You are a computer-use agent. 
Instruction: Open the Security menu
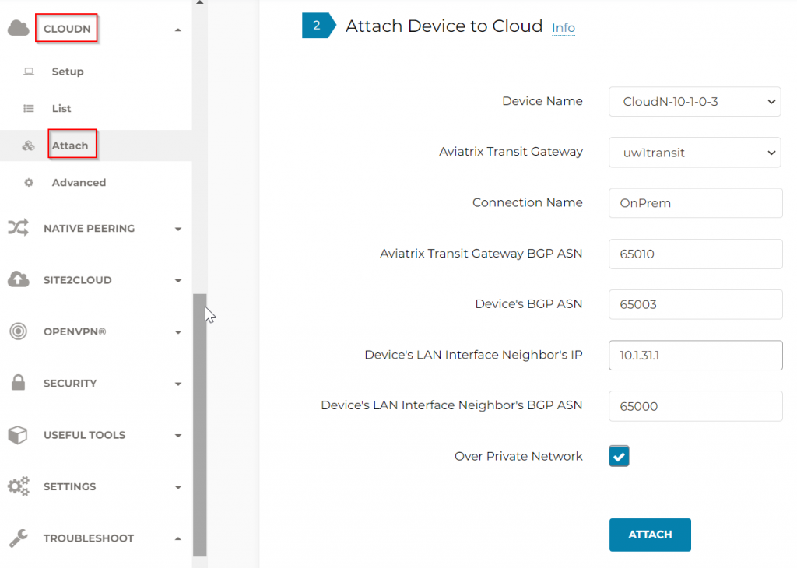tap(70, 384)
